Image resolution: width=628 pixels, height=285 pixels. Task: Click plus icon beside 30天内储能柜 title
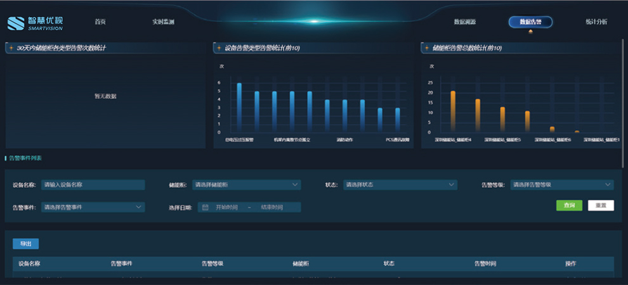point(11,48)
